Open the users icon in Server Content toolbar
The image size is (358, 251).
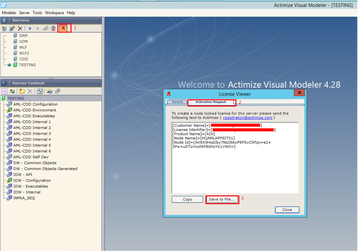pyautogui.click(x=12, y=91)
